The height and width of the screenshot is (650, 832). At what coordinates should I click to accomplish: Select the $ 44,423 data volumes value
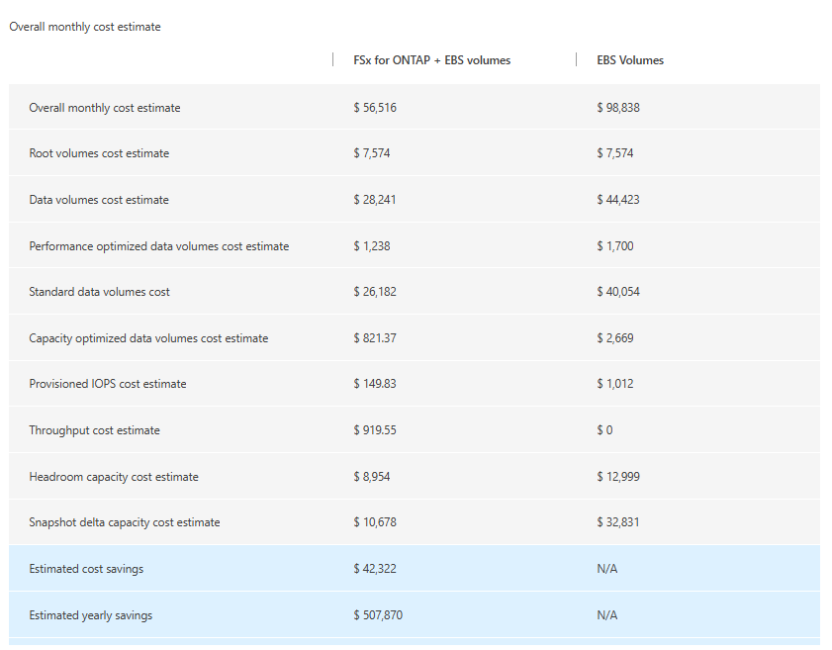[618, 200]
